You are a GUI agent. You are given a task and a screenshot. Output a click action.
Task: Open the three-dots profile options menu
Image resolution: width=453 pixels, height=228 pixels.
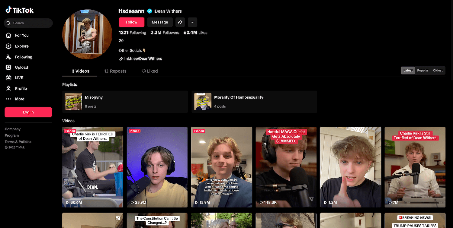[192, 22]
